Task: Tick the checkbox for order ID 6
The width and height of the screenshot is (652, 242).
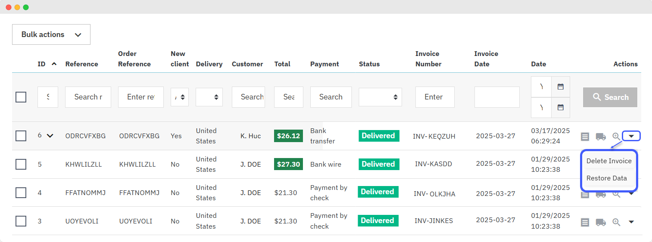Action: point(21,136)
